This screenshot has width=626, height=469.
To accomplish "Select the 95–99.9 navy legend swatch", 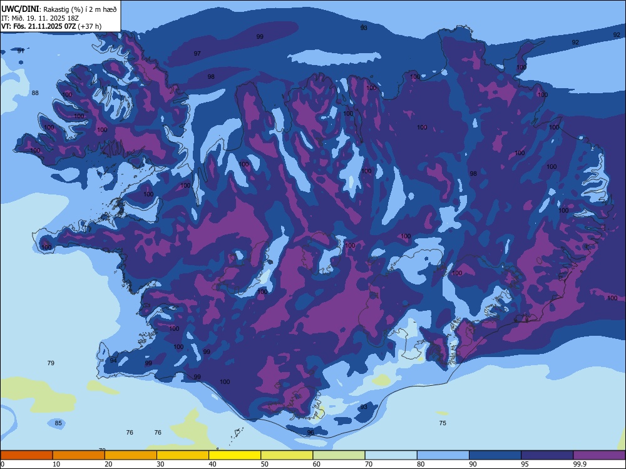I will coord(547,455).
